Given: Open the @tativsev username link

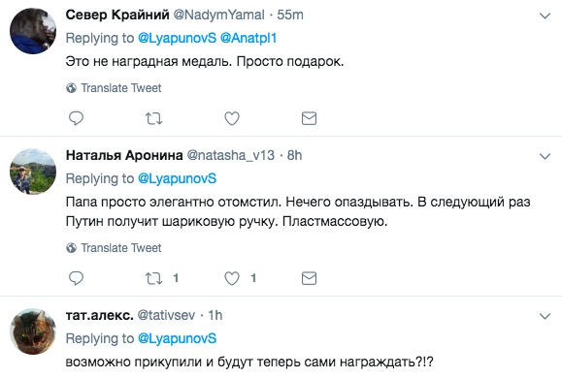Looking at the screenshot, I should click(x=166, y=315).
